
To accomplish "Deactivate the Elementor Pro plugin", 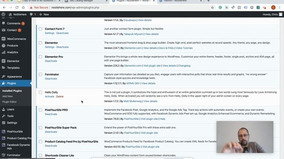I will pyautogui.click(x=51, y=61).
